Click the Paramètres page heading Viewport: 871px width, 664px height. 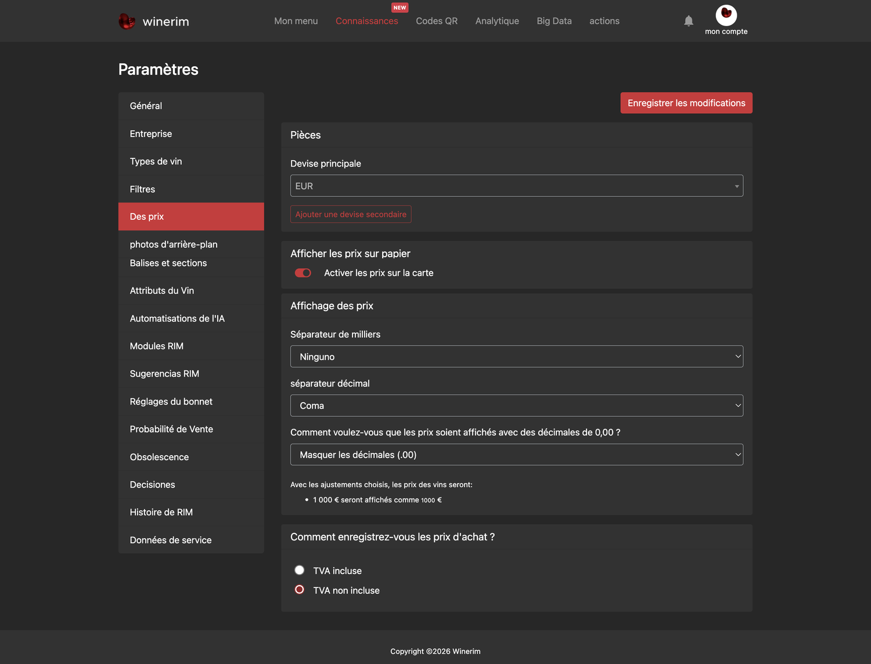coord(159,69)
